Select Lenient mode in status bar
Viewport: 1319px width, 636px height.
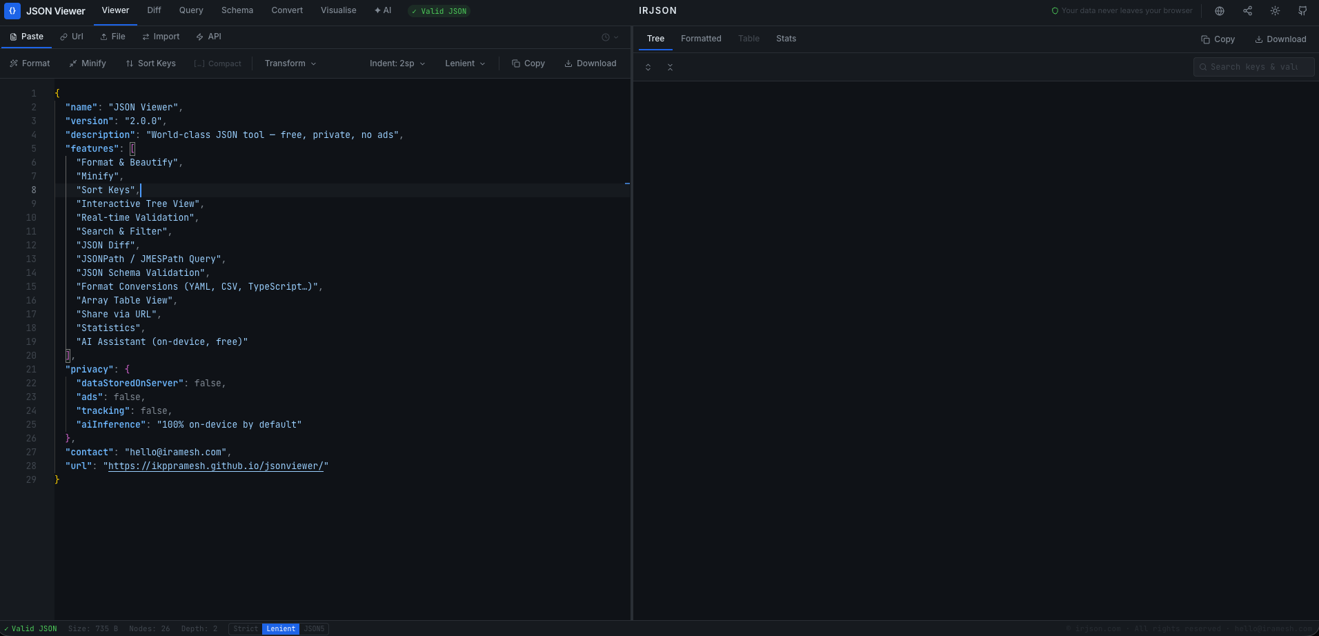(x=281, y=629)
